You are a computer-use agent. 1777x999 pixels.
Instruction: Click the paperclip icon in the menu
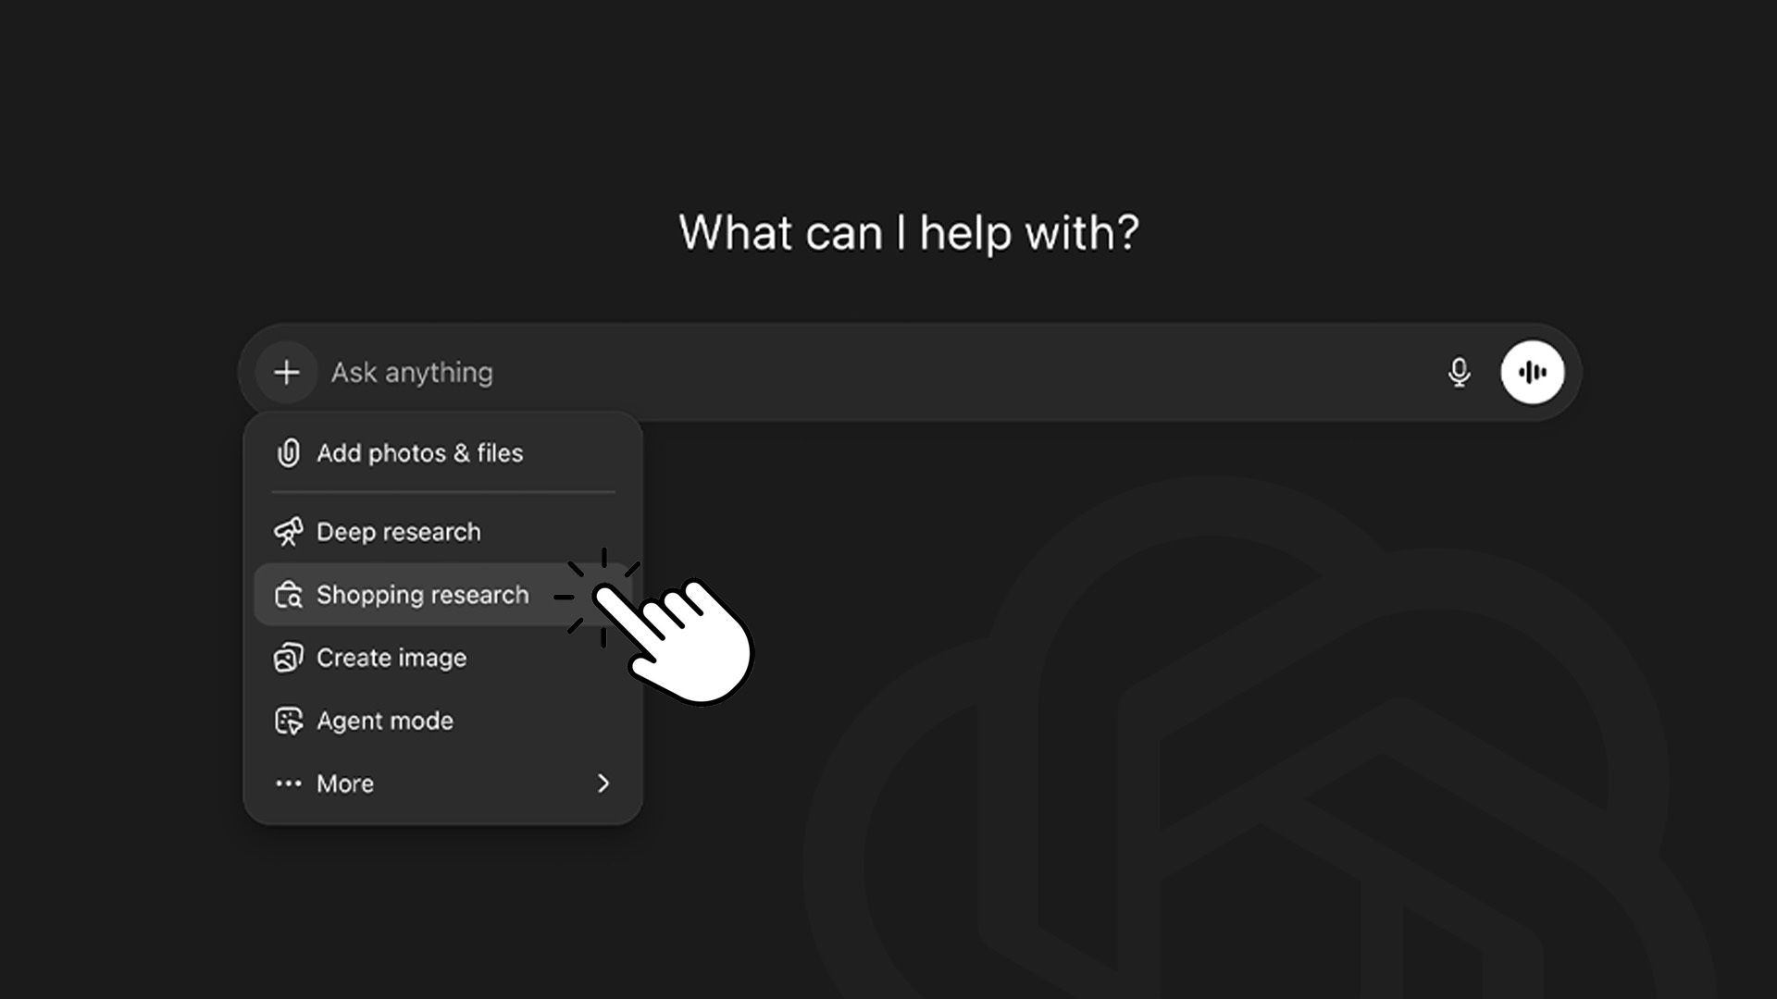point(289,453)
